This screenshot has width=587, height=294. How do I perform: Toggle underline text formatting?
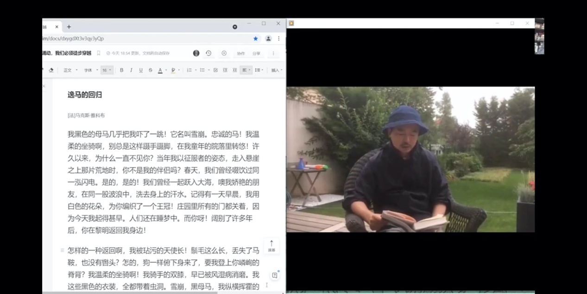click(x=141, y=70)
